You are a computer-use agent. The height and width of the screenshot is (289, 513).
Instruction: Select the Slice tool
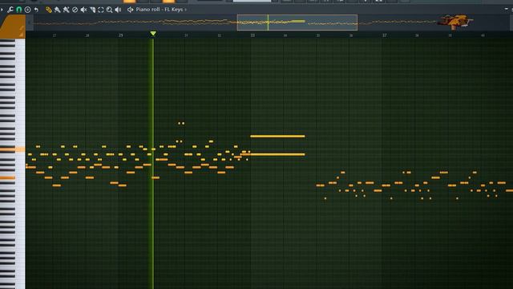click(93, 10)
